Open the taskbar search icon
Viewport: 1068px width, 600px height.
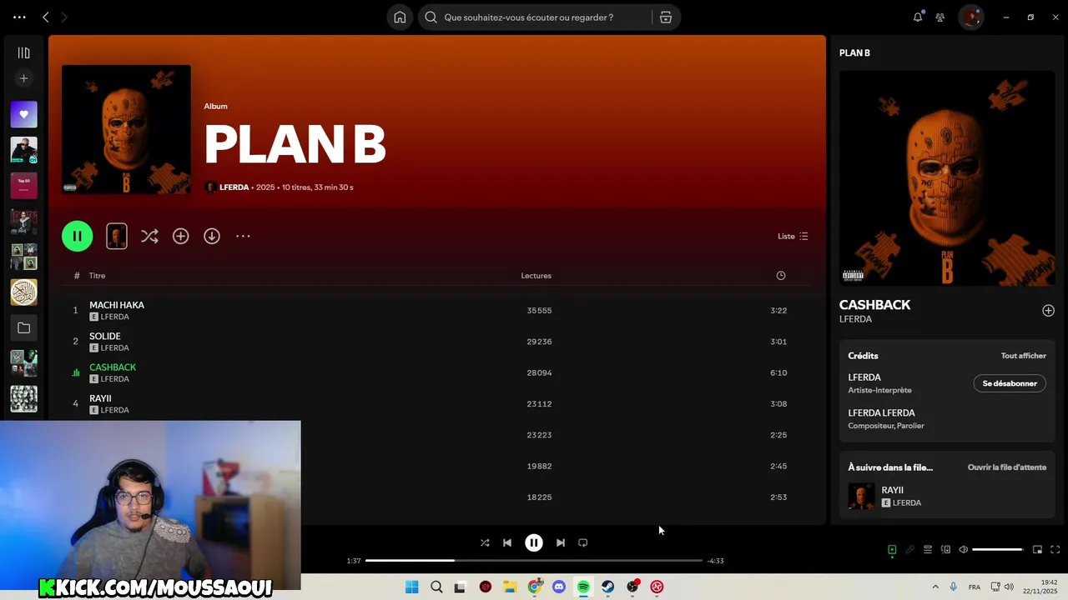pos(436,587)
